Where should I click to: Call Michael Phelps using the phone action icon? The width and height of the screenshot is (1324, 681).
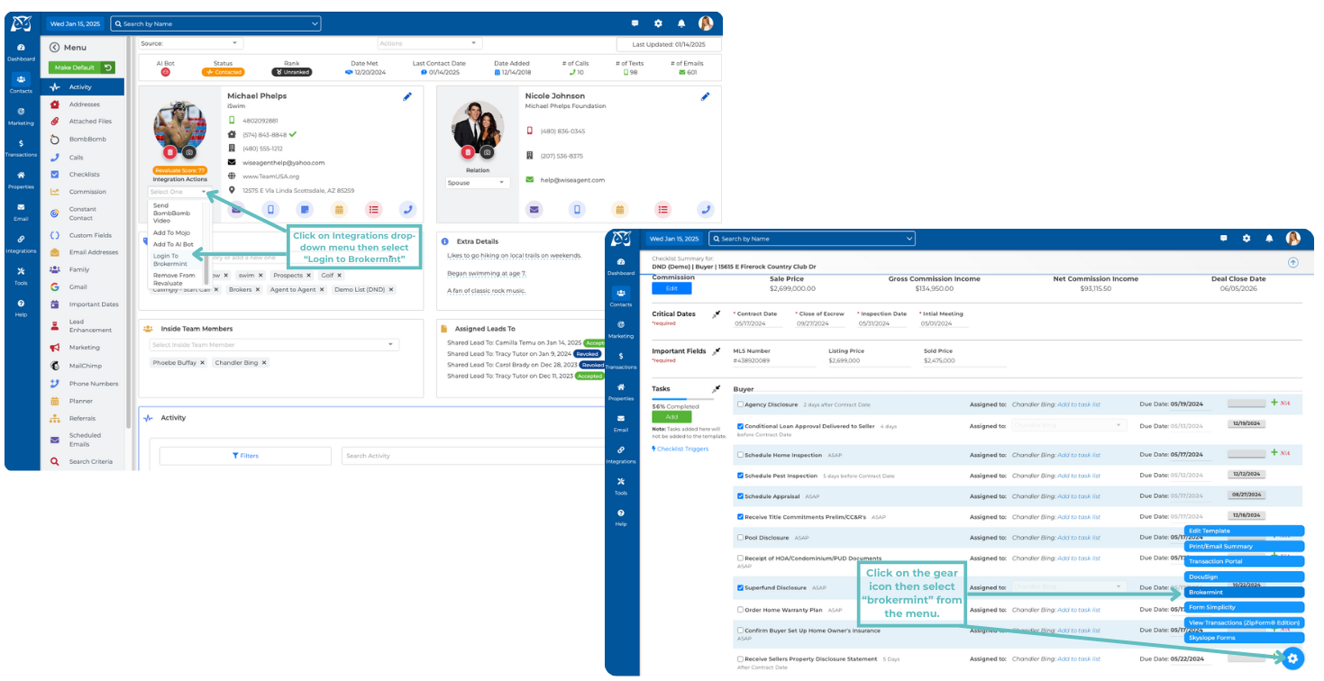point(408,210)
